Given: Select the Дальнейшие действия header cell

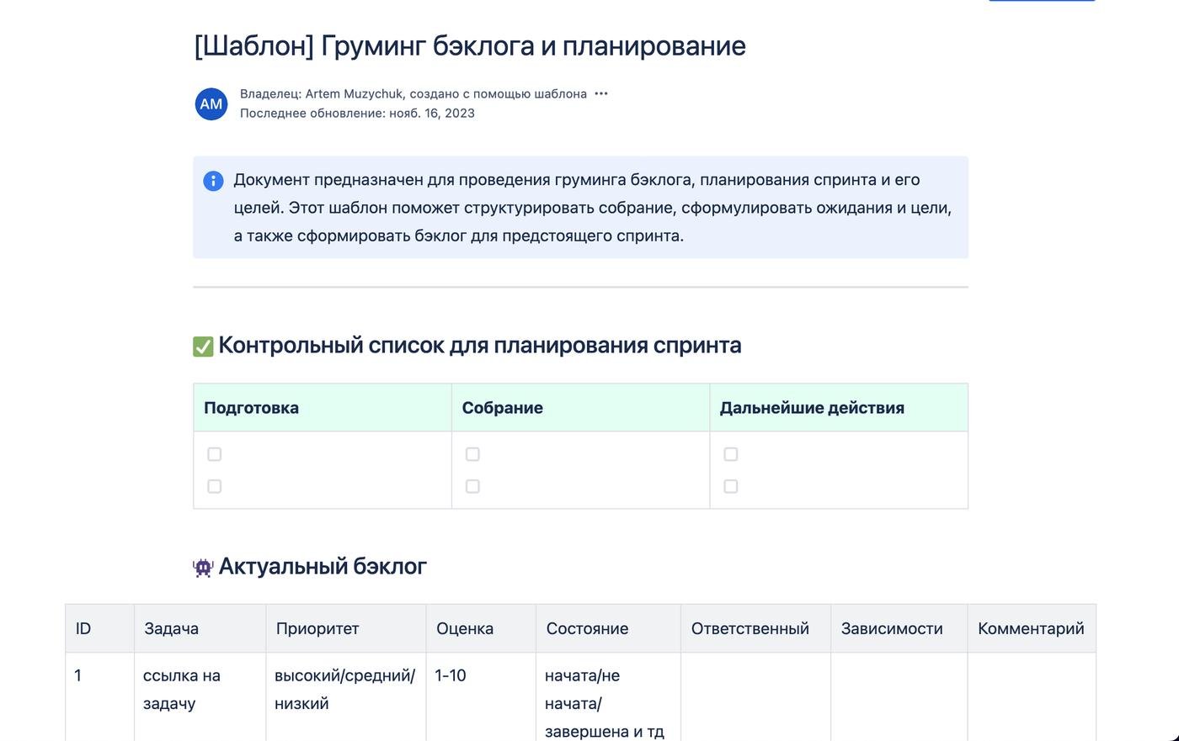Looking at the screenshot, I should pyautogui.click(x=838, y=408).
